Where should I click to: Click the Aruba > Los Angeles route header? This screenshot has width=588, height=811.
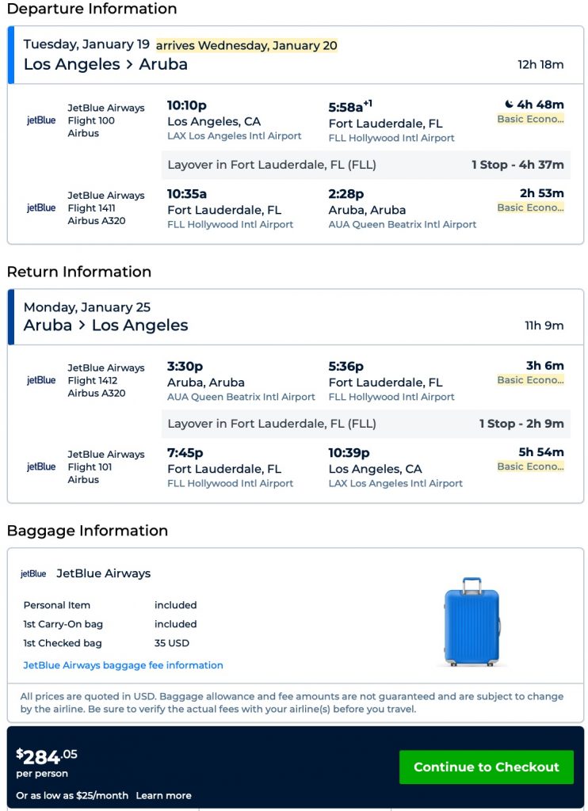click(105, 326)
